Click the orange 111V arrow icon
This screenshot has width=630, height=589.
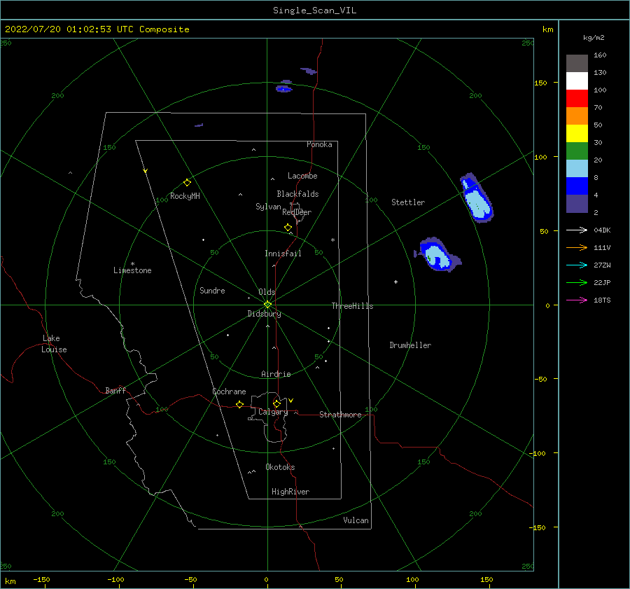click(x=577, y=248)
